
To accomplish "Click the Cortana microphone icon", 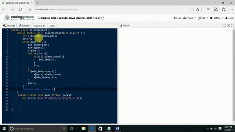I will pyautogui.click(x=64, y=129).
